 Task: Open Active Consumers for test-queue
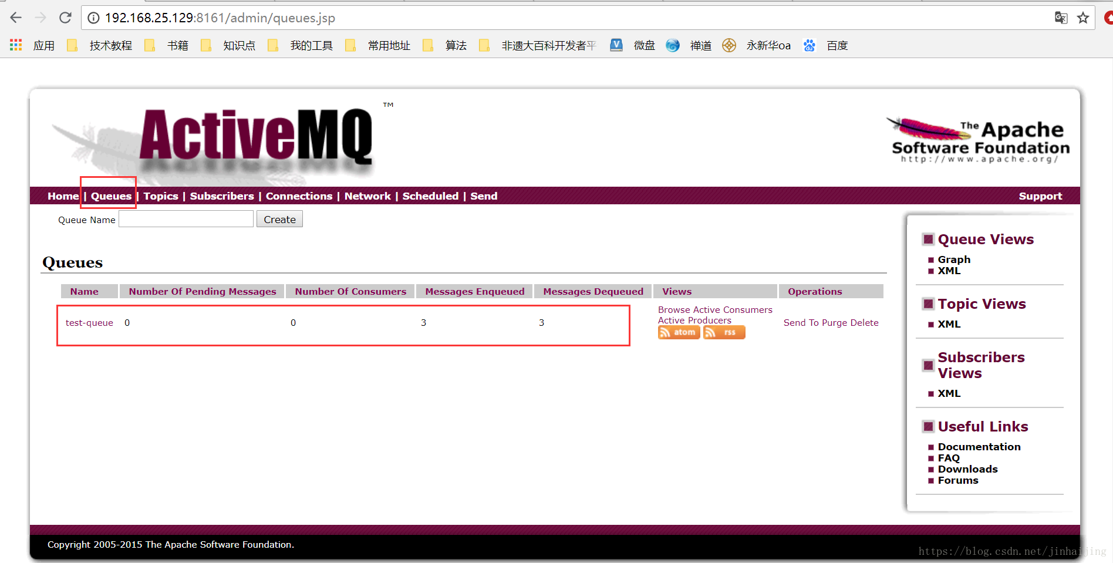[x=733, y=309]
